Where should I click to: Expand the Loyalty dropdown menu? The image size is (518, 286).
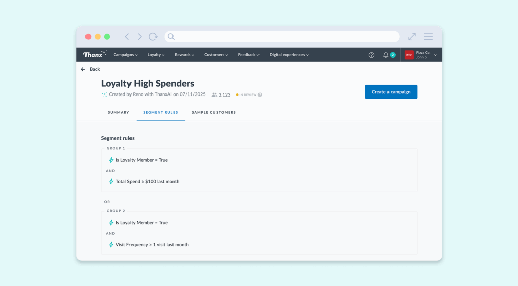coord(156,55)
